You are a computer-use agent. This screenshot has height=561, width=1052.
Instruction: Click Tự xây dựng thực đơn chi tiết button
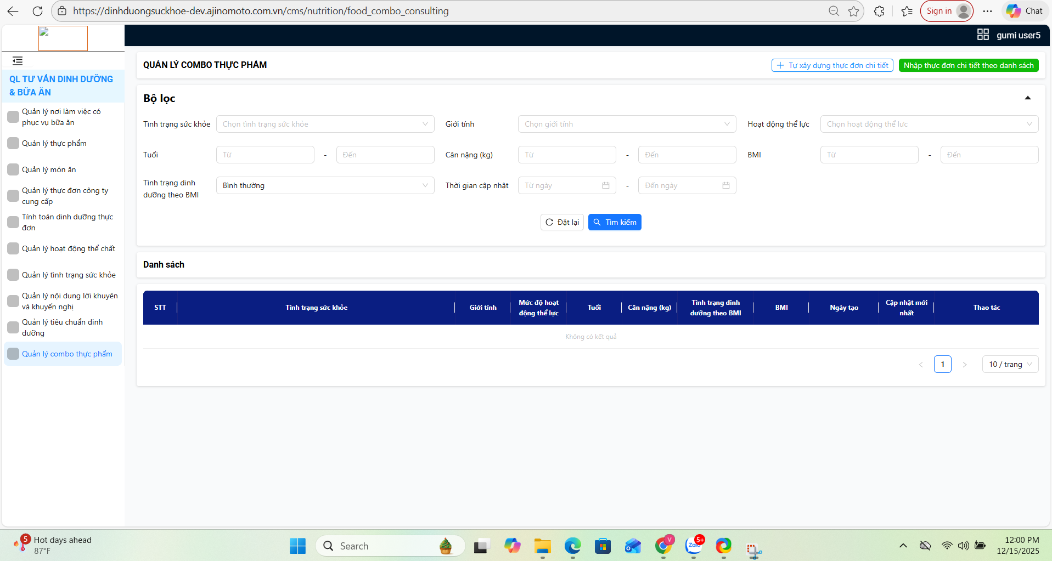coord(832,65)
